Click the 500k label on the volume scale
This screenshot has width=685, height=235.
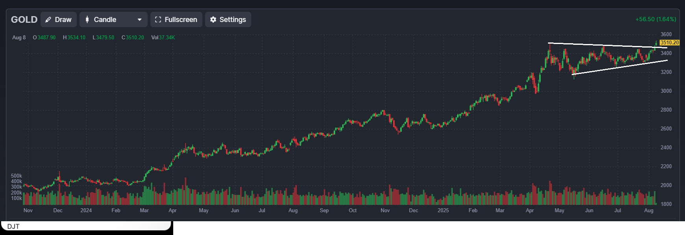point(17,176)
